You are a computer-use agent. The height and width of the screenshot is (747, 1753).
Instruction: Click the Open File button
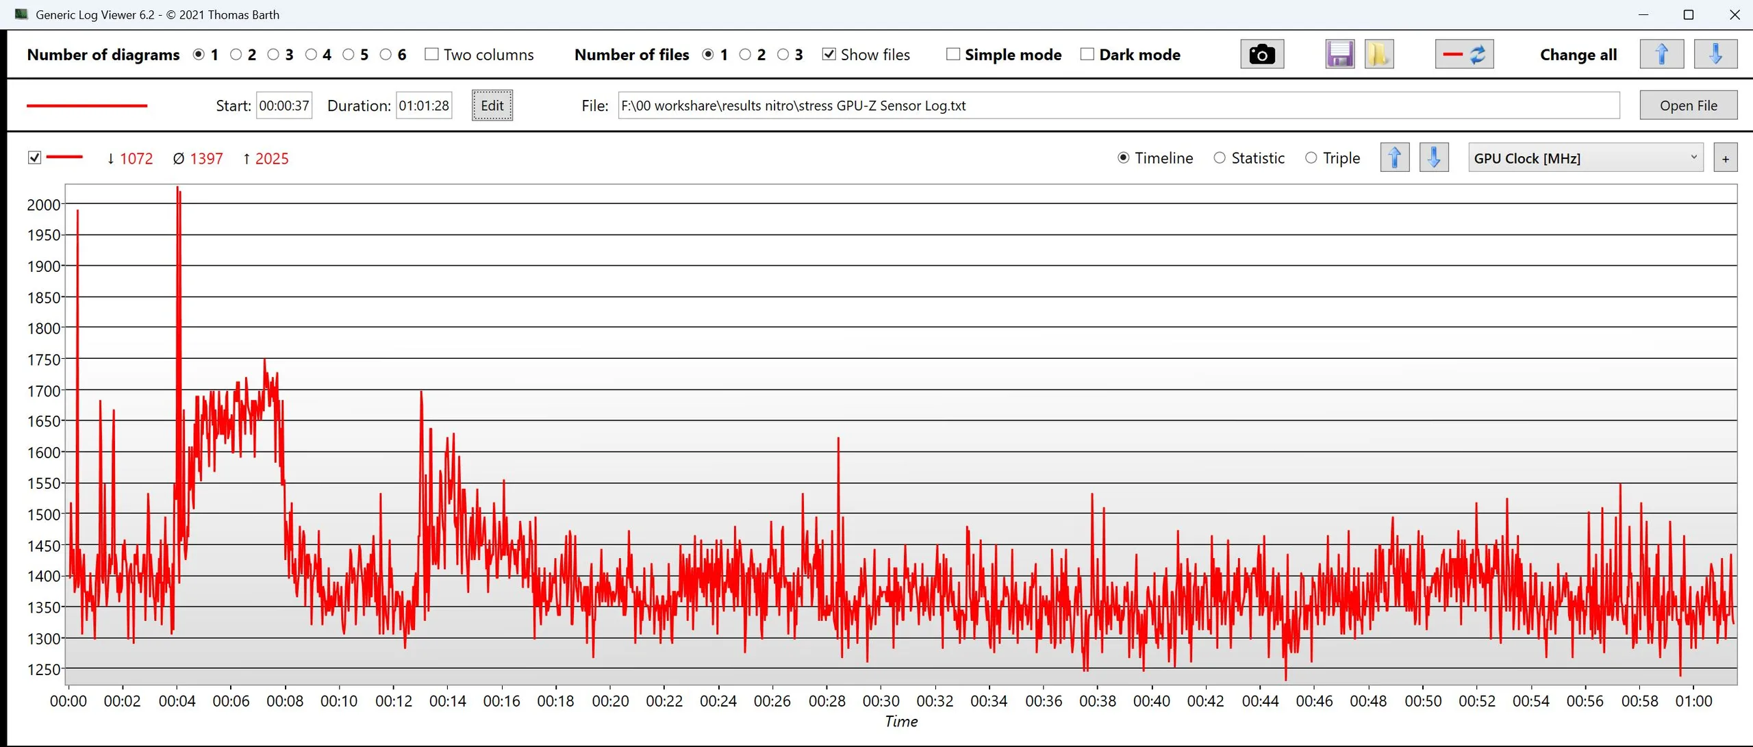1688,105
